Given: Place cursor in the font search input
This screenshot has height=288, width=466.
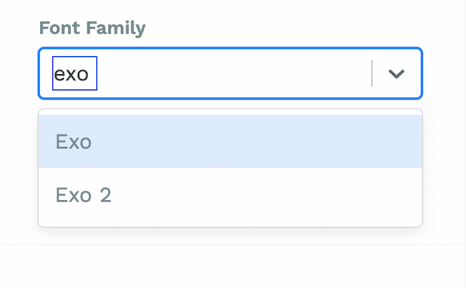Looking at the screenshot, I should pyautogui.click(x=74, y=73).
